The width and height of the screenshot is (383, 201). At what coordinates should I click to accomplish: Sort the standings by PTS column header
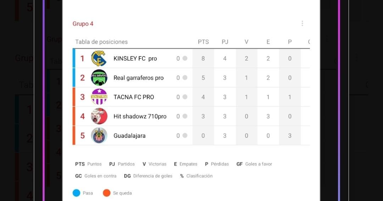pos(203,42)
